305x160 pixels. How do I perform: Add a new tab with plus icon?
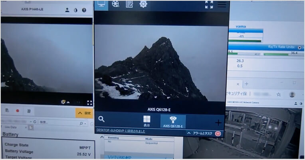tap(218, 123)
